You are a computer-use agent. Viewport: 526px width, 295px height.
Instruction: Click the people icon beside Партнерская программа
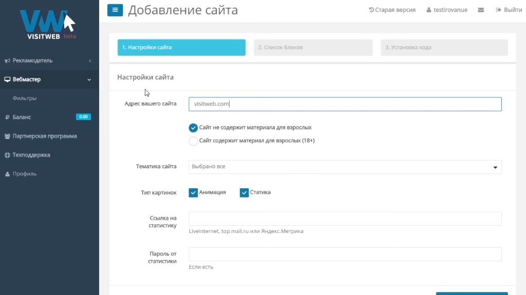[x=7, y=136]
